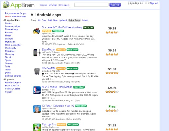Viewport: 169px width, 131px height.
Task: Open the Reference category
Action: coord(10,51)
